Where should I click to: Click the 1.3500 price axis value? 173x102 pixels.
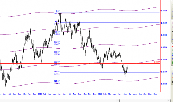(164, 47)
